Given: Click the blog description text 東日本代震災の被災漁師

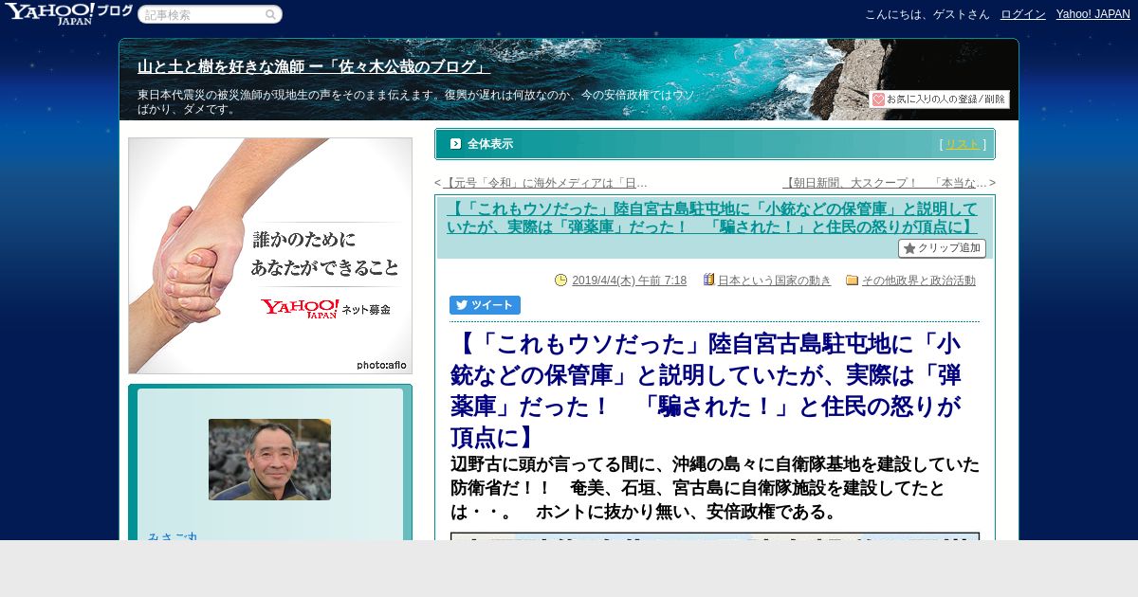Looking at the screenshot, I should point(417,102).
